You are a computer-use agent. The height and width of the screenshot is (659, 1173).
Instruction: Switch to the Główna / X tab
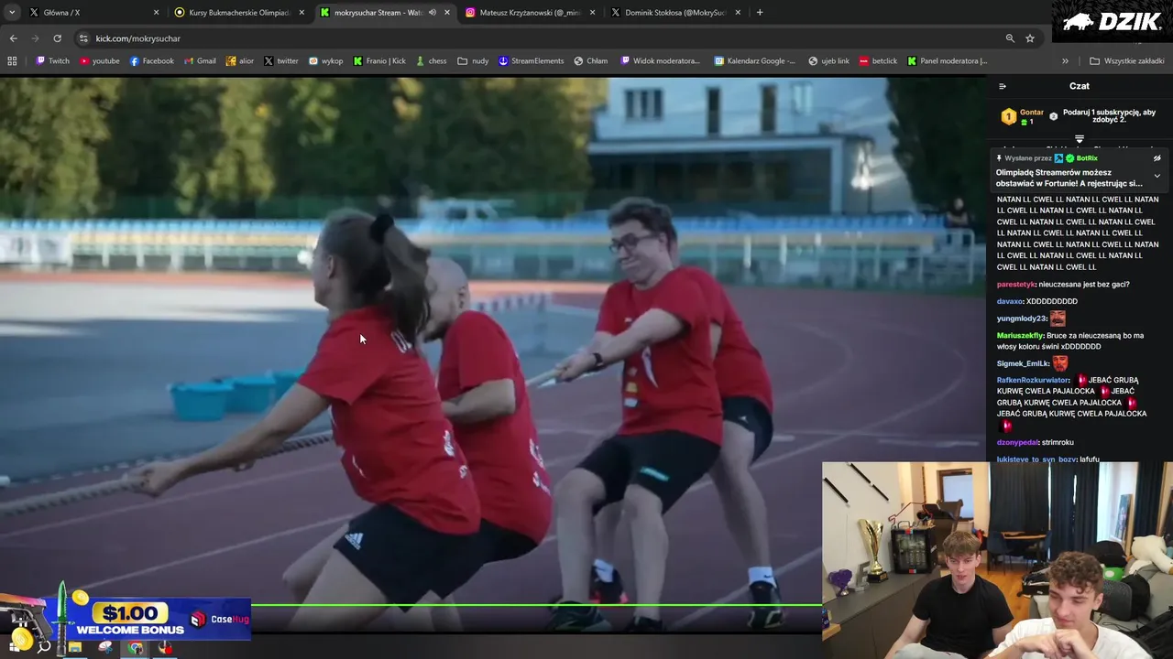pos(92,13)
